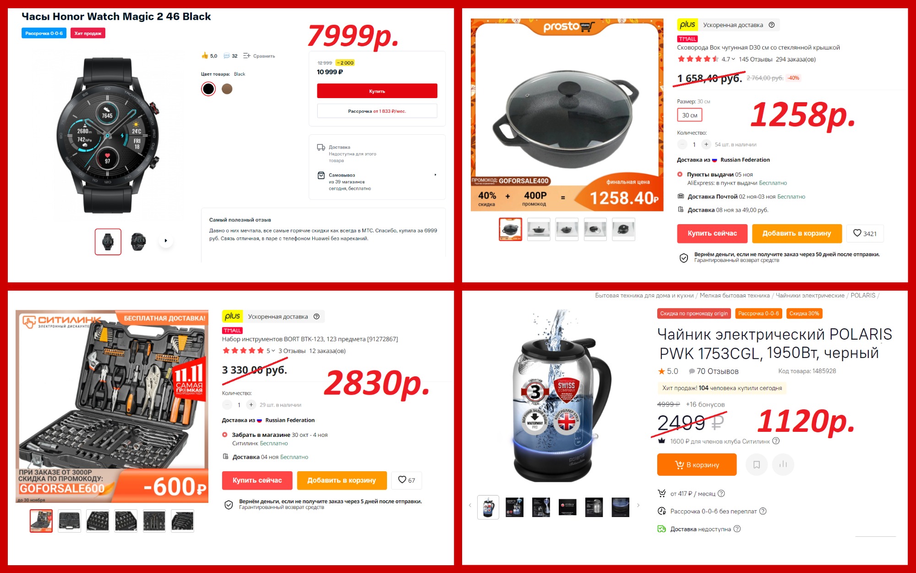Select the brown color swatch for watch
916x573 pixels.
pos(227,88)
